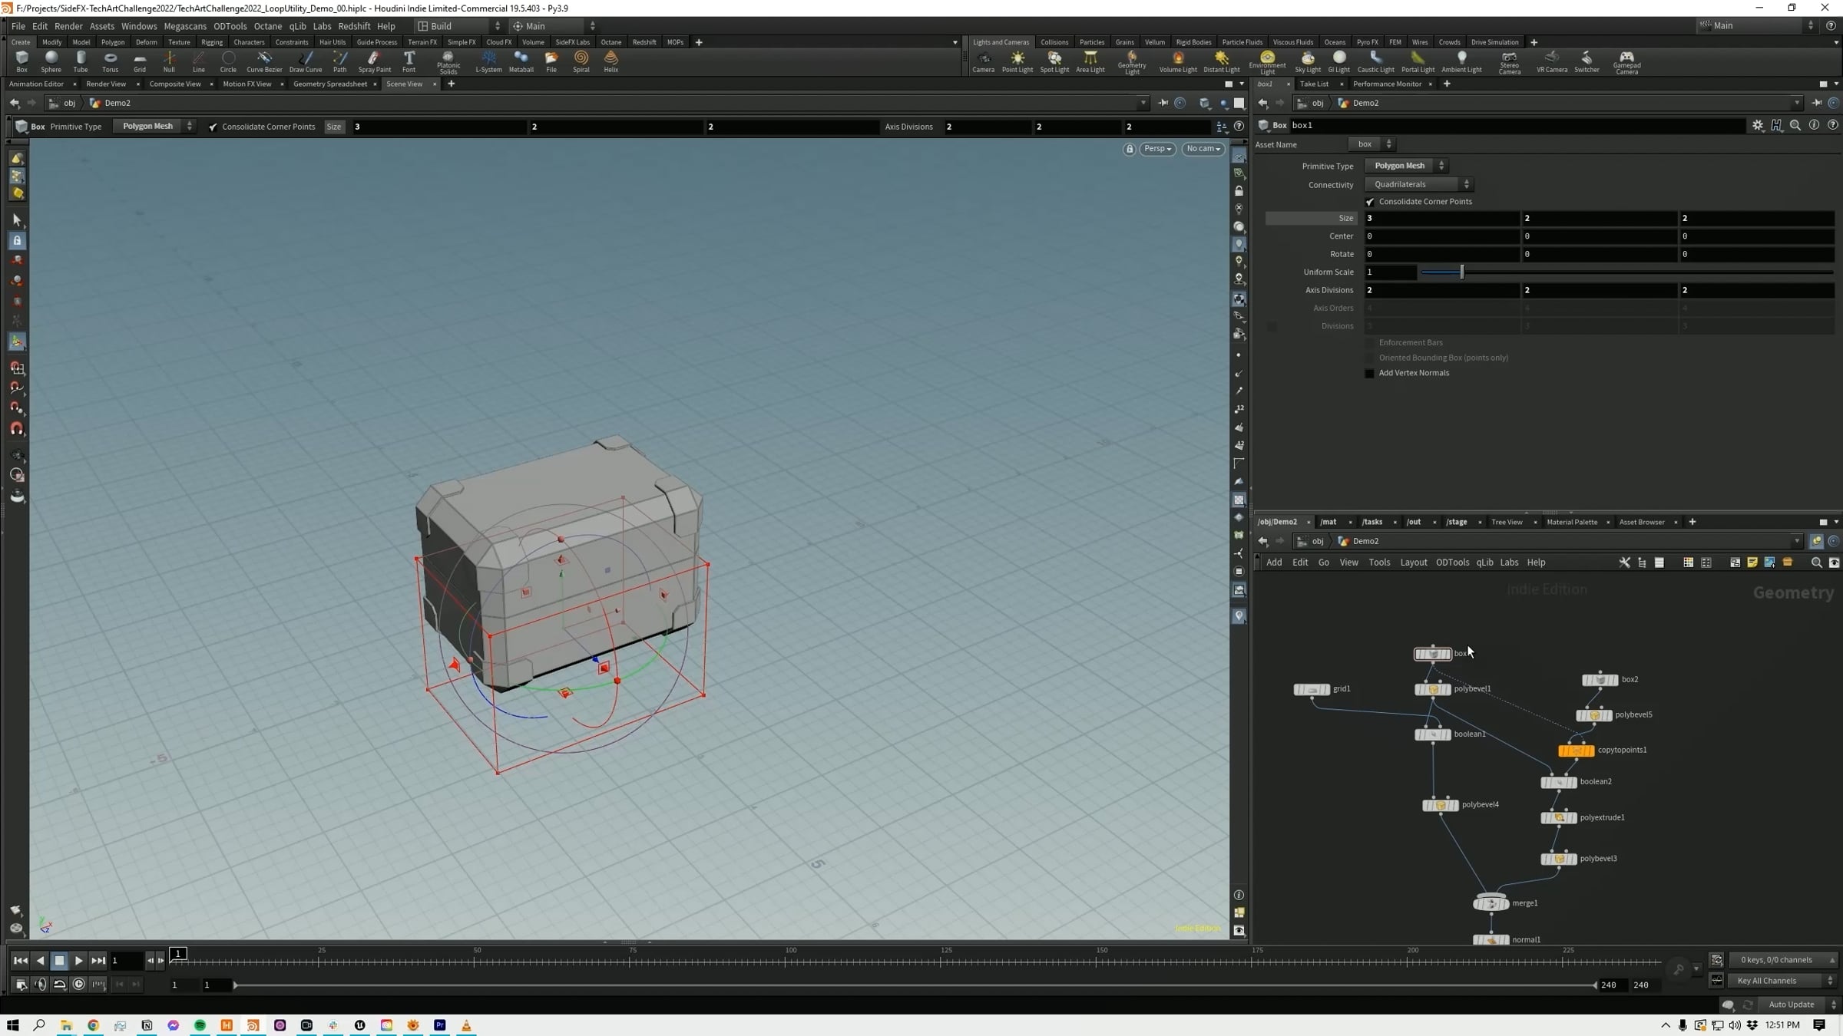
Task: Open Auto Update mode dropdown
Action: coord(1797,1005)
